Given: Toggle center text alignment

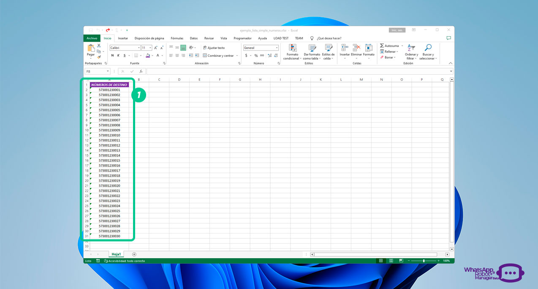Looking at the screenshot, I should point(177,56).
